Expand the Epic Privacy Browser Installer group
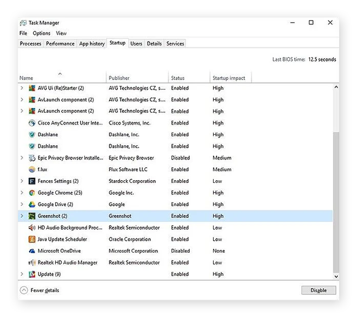Viewport: 357px width, 317px height. [x=22, y=157]
